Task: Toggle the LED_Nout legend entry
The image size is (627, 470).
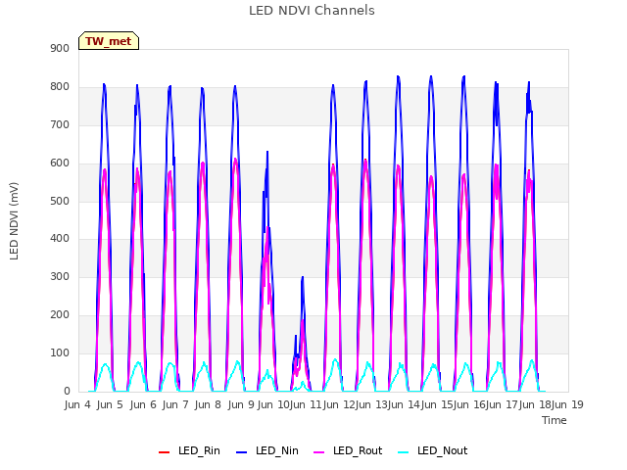Action: (433, 451)
